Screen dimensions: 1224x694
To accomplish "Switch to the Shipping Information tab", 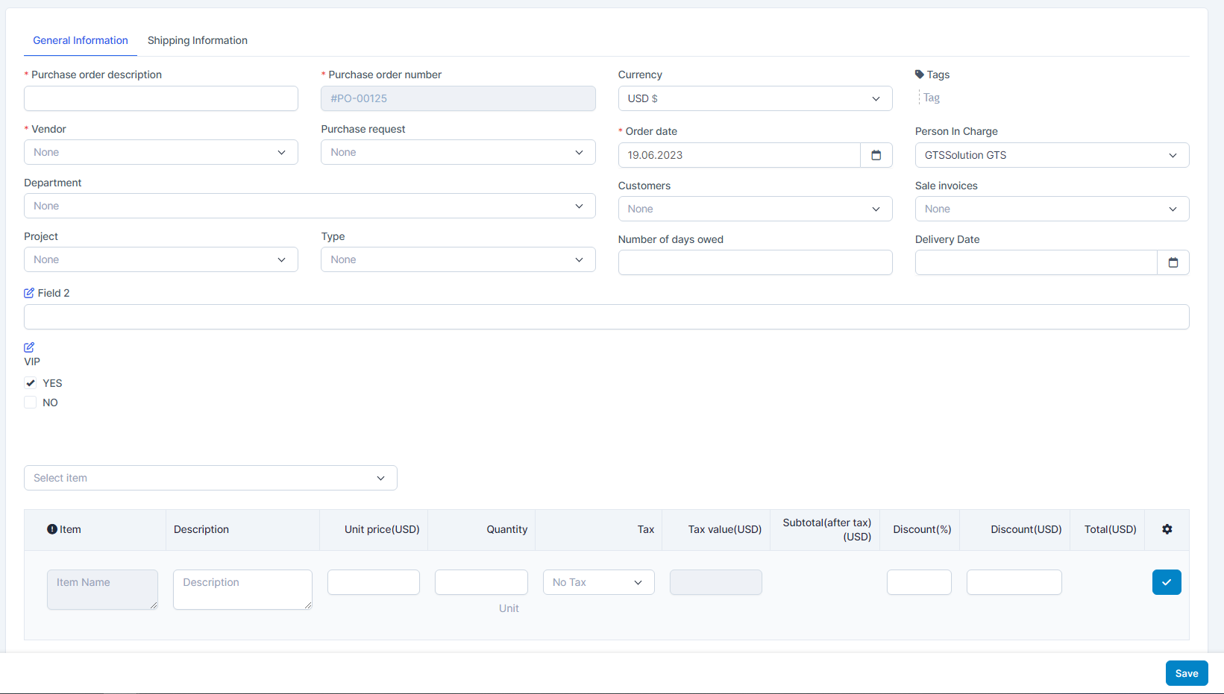I will coord(198,40).
